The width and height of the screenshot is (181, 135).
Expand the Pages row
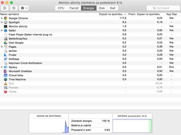point(2,47)
